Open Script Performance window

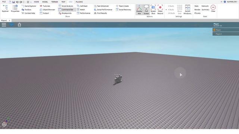(103, 10)
